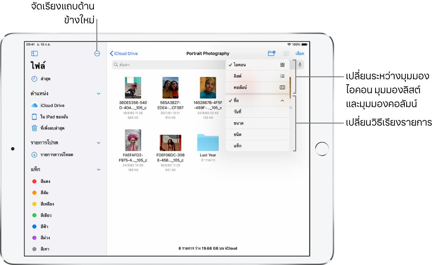This screenshot has width=439, height=265.
Task: Click the 09:41 status bar time
Action: point(30,44)
